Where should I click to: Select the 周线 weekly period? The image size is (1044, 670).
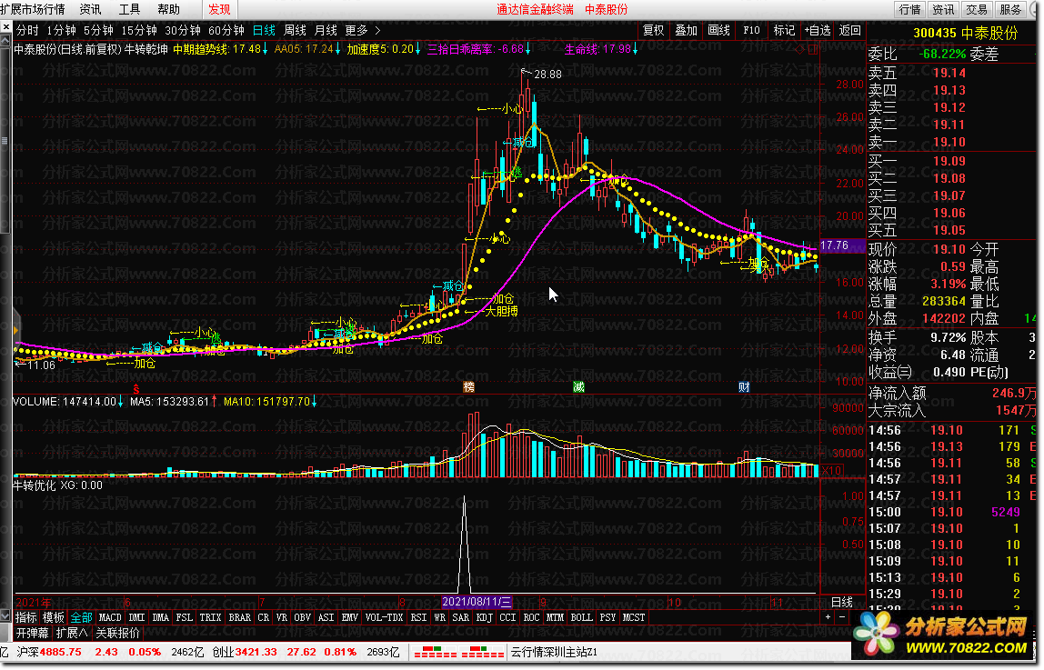(x=295, y=30)
